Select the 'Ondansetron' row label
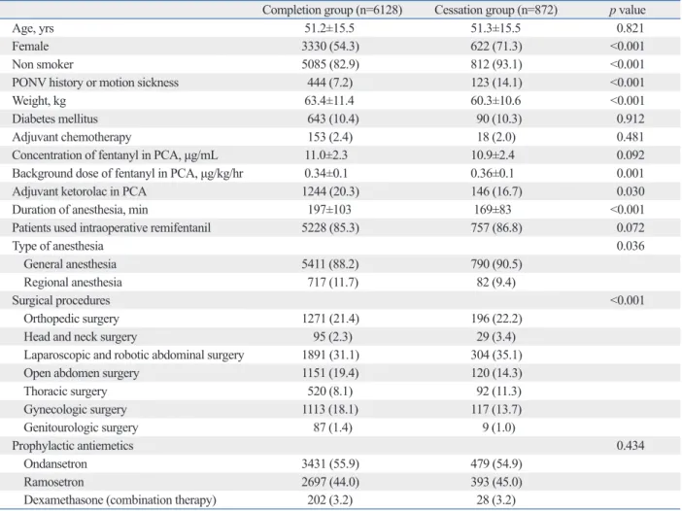 [55, 464]
